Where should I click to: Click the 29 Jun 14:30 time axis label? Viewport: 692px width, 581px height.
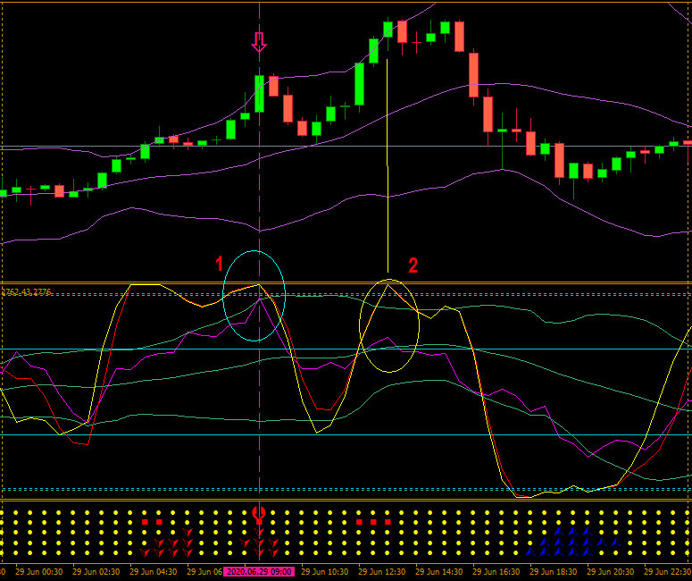[x=439, y=572]
